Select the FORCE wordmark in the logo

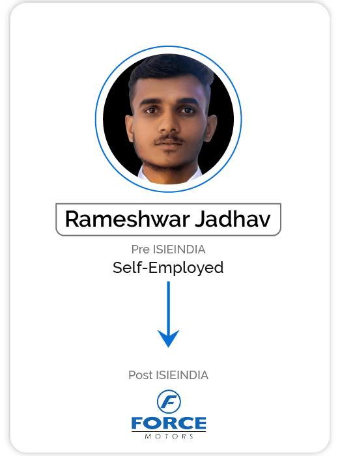169,423
